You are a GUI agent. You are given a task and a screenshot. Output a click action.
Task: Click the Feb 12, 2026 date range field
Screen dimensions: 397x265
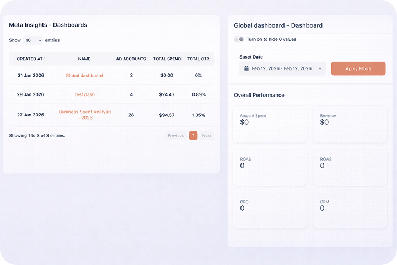coord(282,69)
